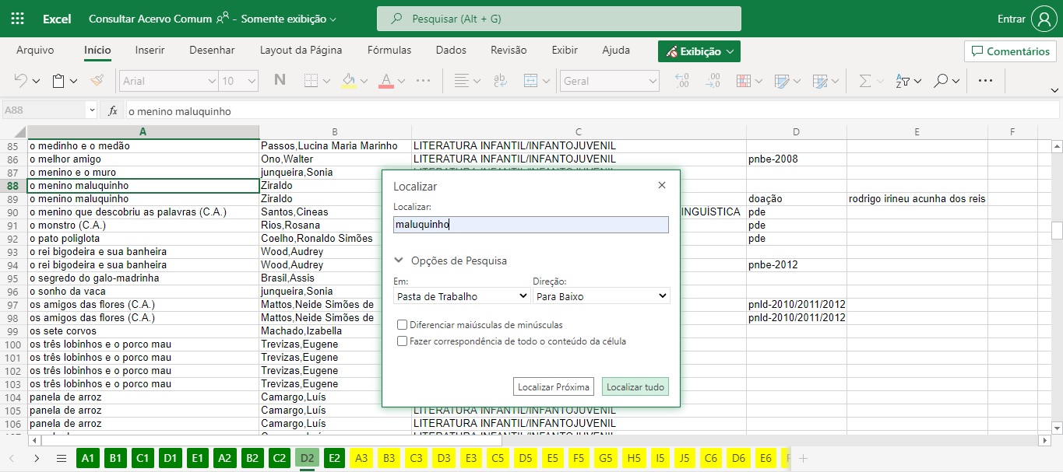1063x472 pixels.
Task: Open the all sheets list icon
Action: pos(62,458)
